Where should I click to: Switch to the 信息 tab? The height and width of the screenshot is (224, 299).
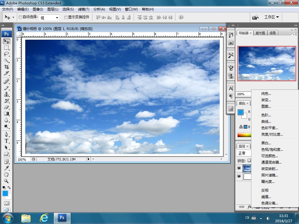(273, 33)
